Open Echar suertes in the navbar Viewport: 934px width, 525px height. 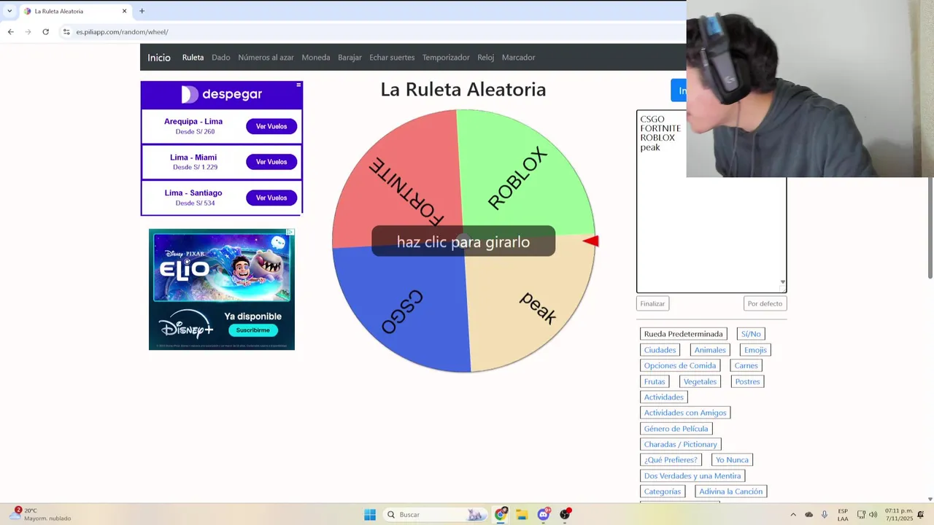point(392,58)
